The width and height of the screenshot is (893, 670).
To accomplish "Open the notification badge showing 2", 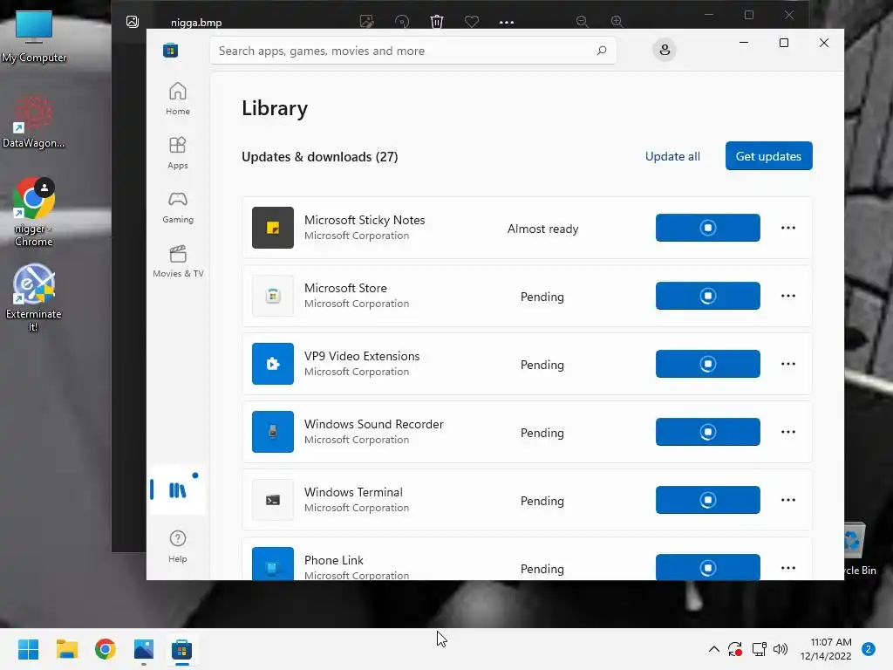I will (x=869, y=649).
